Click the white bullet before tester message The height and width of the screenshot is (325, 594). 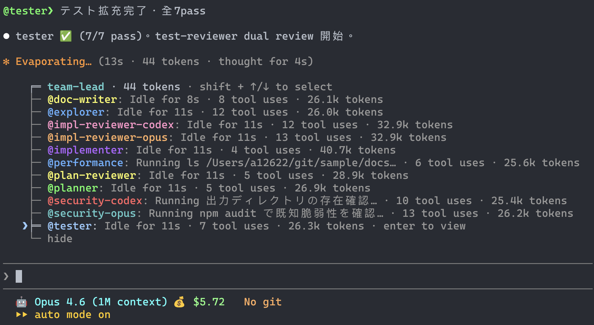(6, 36)
